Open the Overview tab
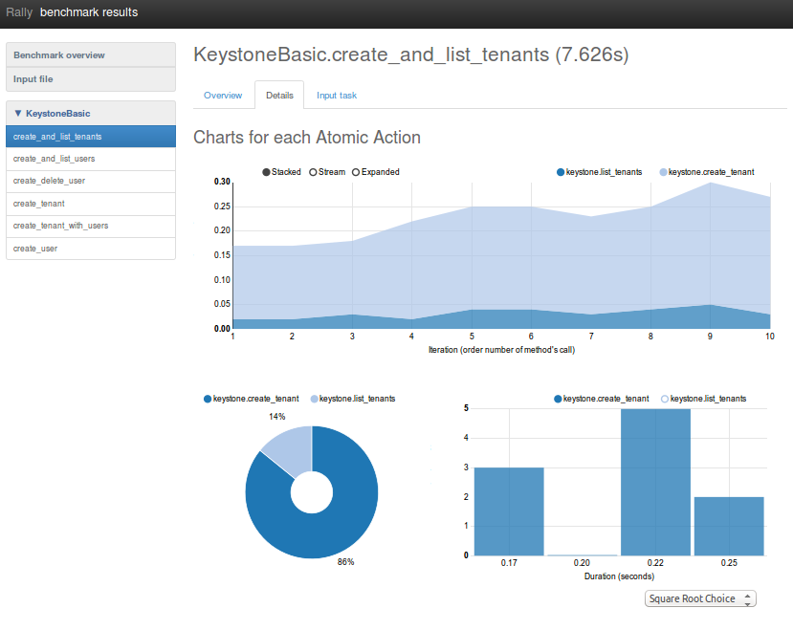Screen dimensions: 793x630 pos(223,96)
